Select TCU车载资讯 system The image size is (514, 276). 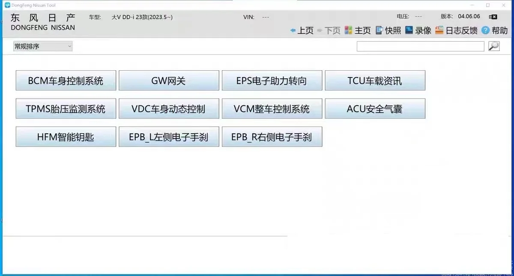point(375,81)
